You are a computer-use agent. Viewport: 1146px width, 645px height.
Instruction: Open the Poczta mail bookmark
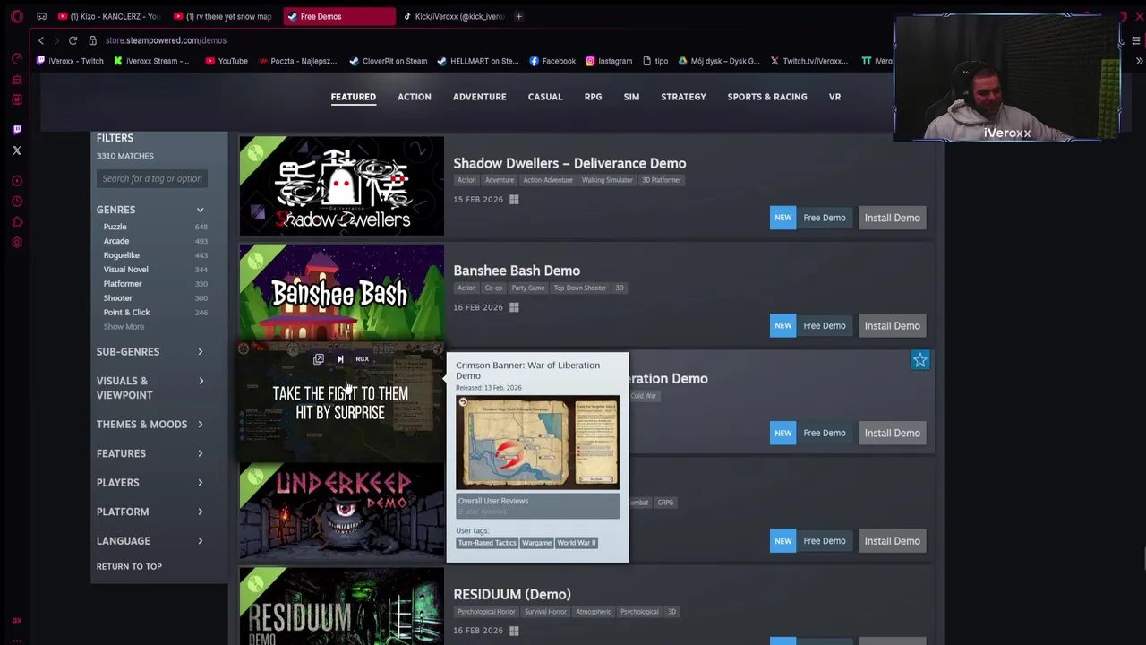tap(296, 61)
